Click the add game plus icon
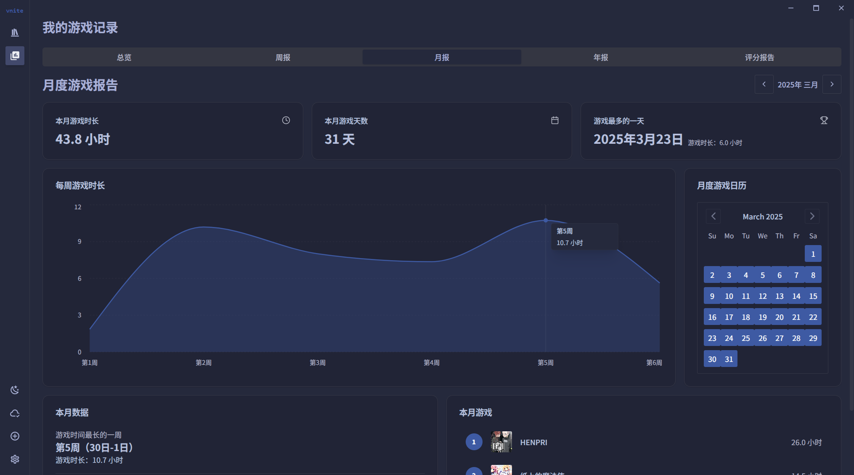This screenshot has width=854, height=475. (15, 436)
